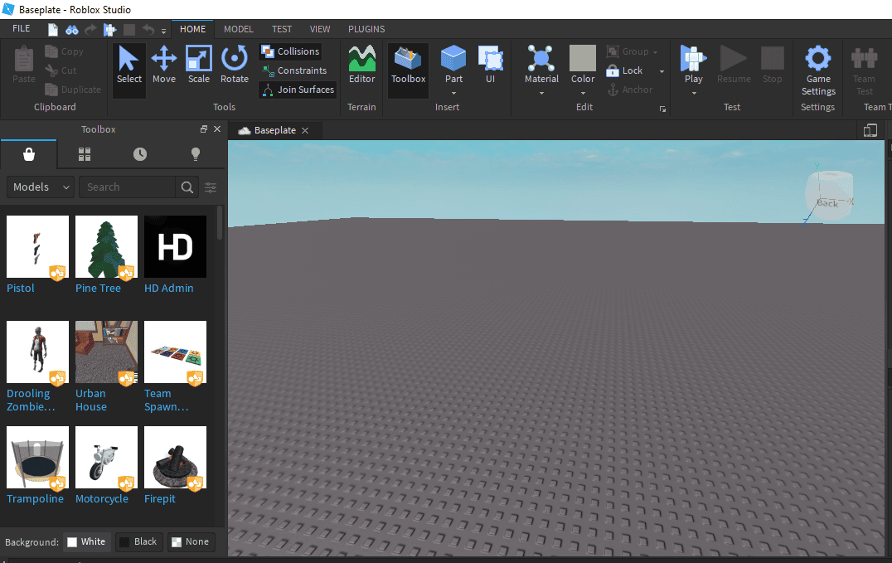Select the Move tool

point(164,66)
